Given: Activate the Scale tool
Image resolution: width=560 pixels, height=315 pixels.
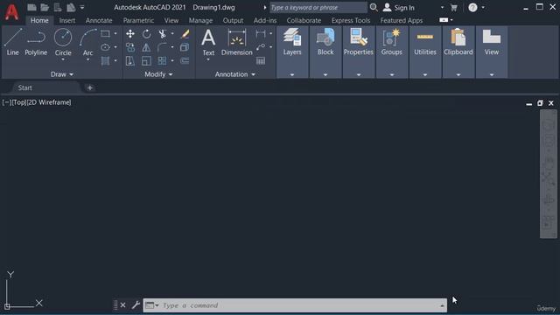Looking at the screenshot, I should coord(146,60).
